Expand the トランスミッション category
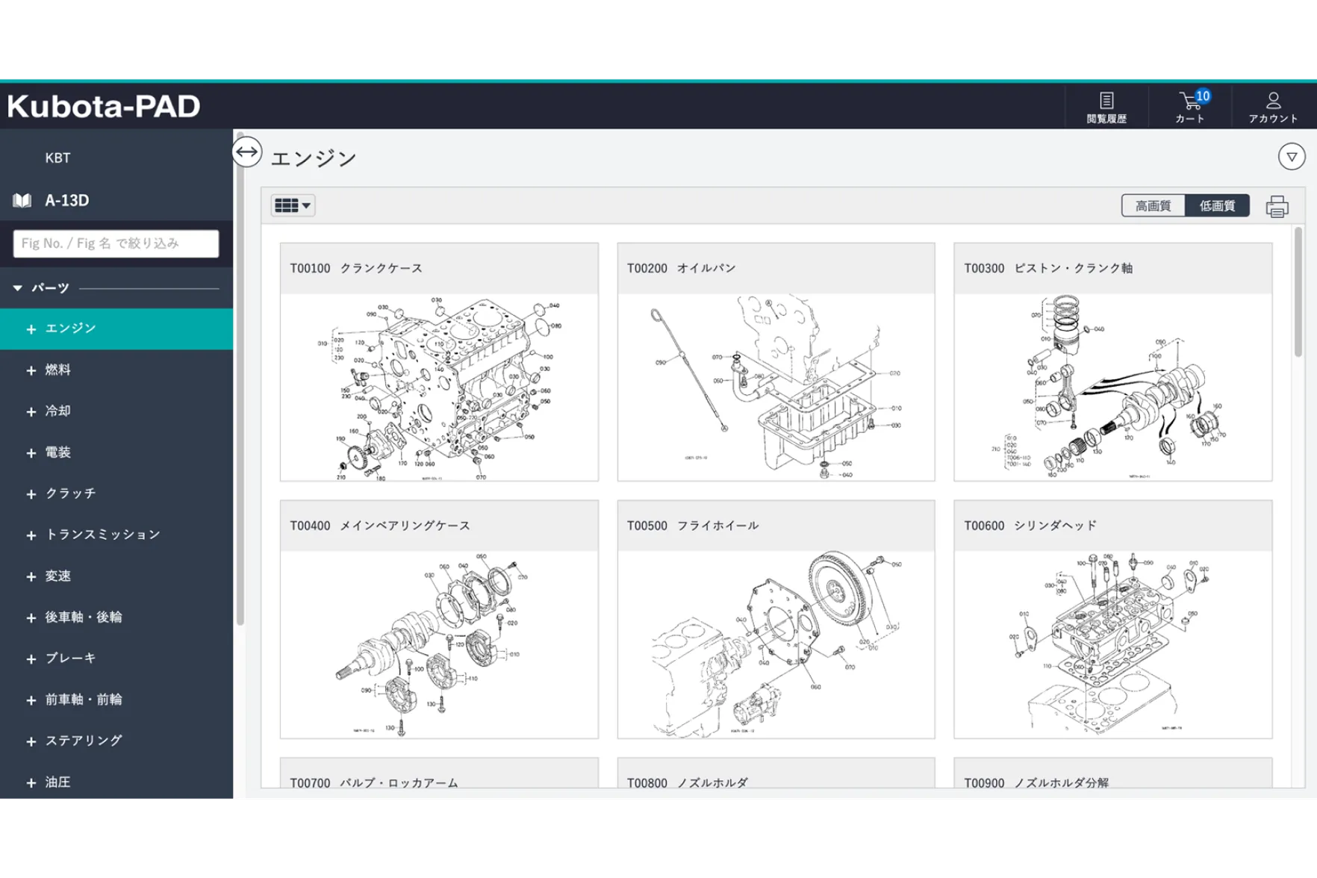 [102, 535]
